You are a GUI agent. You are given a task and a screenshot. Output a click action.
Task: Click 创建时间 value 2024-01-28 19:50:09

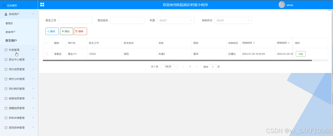click(x=253, y=54)
